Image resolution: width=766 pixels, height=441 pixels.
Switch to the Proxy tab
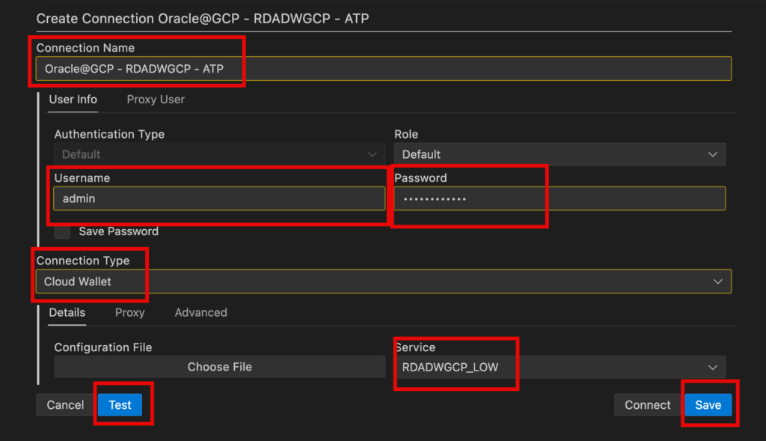[129, 313]
